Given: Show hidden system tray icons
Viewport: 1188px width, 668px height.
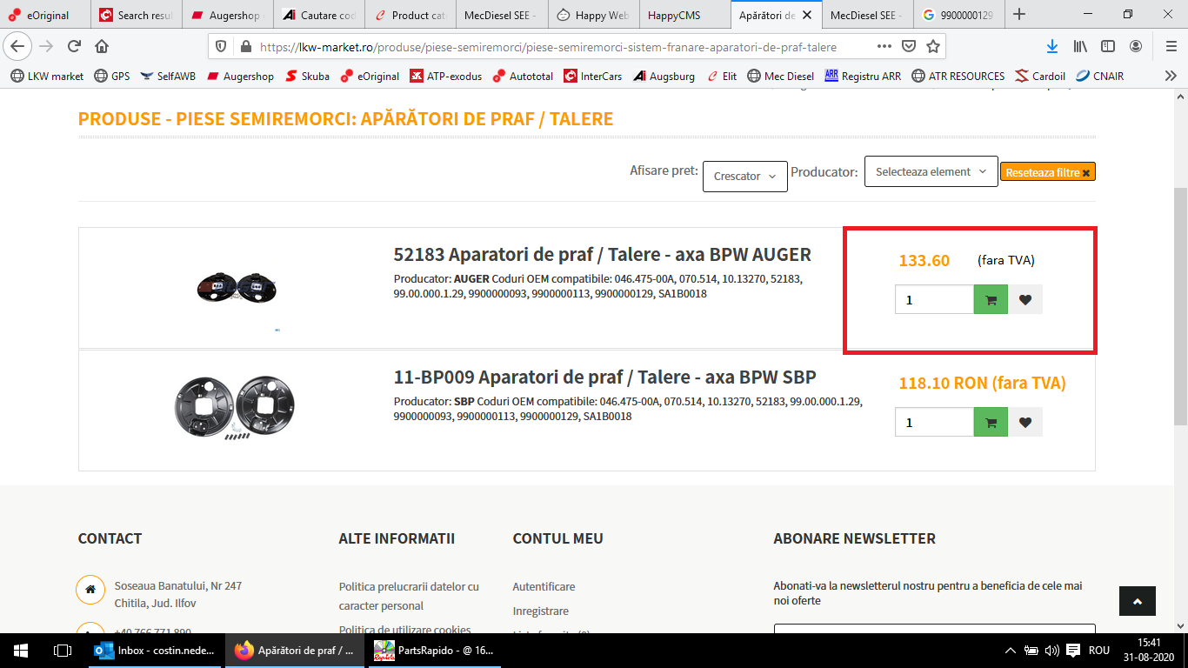Looking at the screenshot, I should (1010, 650).
